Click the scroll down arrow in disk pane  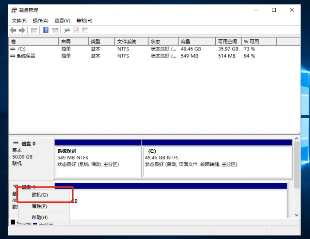tap(297, 215)
